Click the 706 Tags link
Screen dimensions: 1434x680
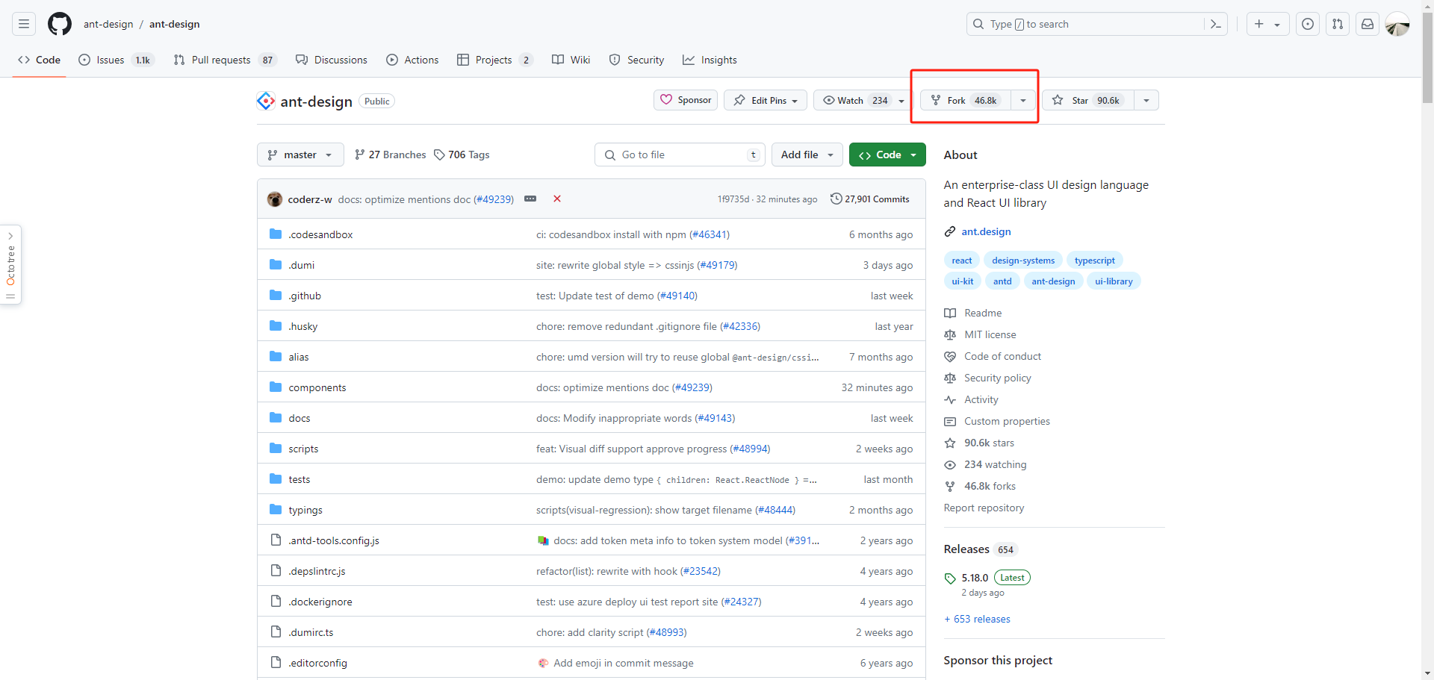462,155
